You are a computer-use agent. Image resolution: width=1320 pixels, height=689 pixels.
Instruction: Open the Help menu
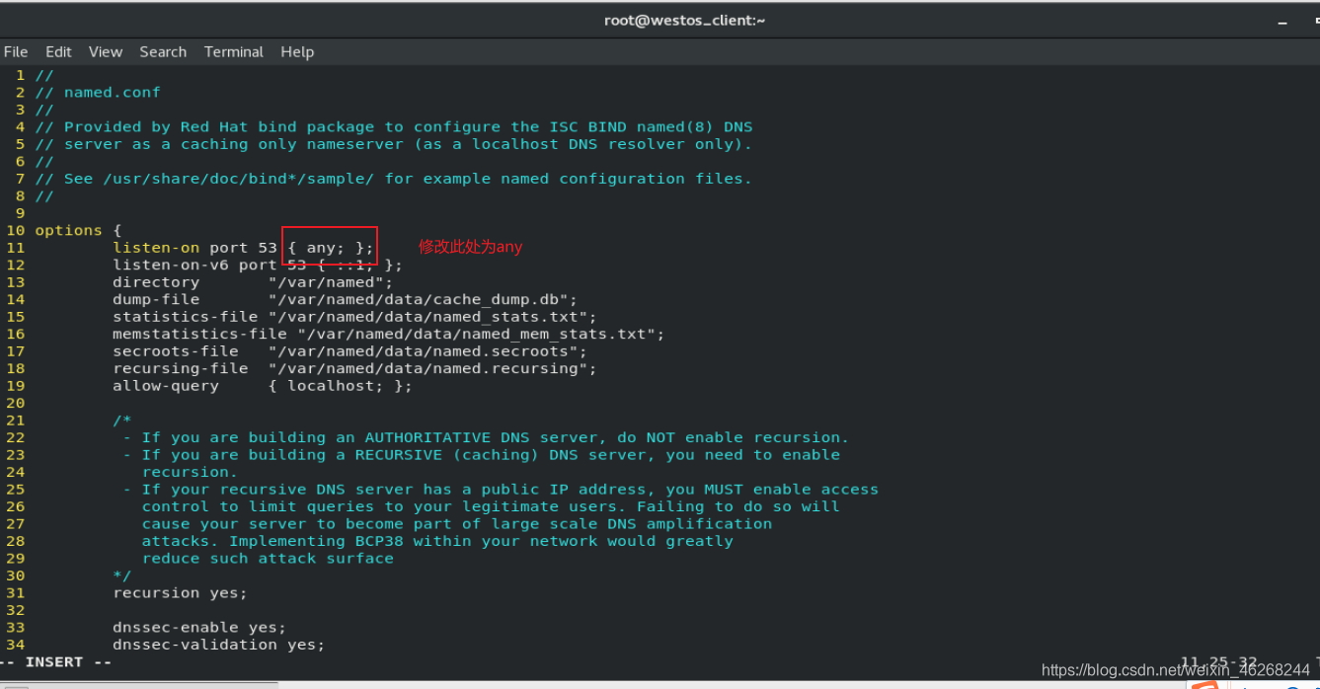pyautogui.click(x=297, y=51)
